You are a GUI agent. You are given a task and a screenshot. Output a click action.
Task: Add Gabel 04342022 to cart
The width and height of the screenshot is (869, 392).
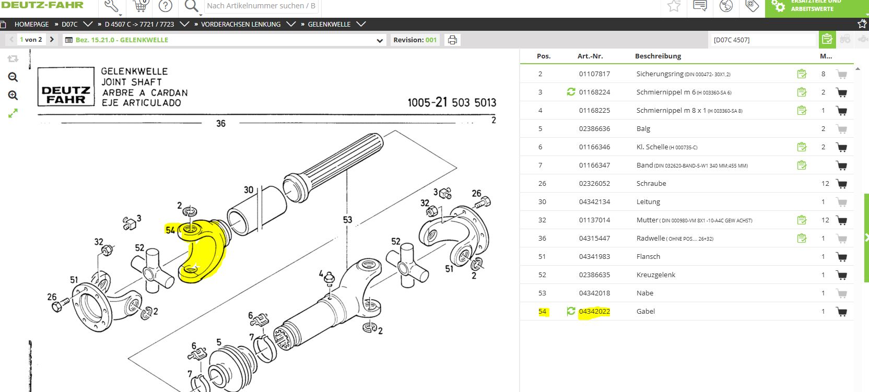pyautogui.click(x=841, y=312)
